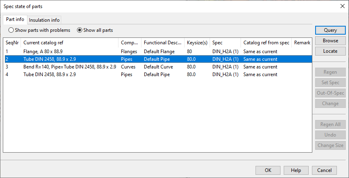
Task: Confirm with the OK button
Action: coord(268,170)
